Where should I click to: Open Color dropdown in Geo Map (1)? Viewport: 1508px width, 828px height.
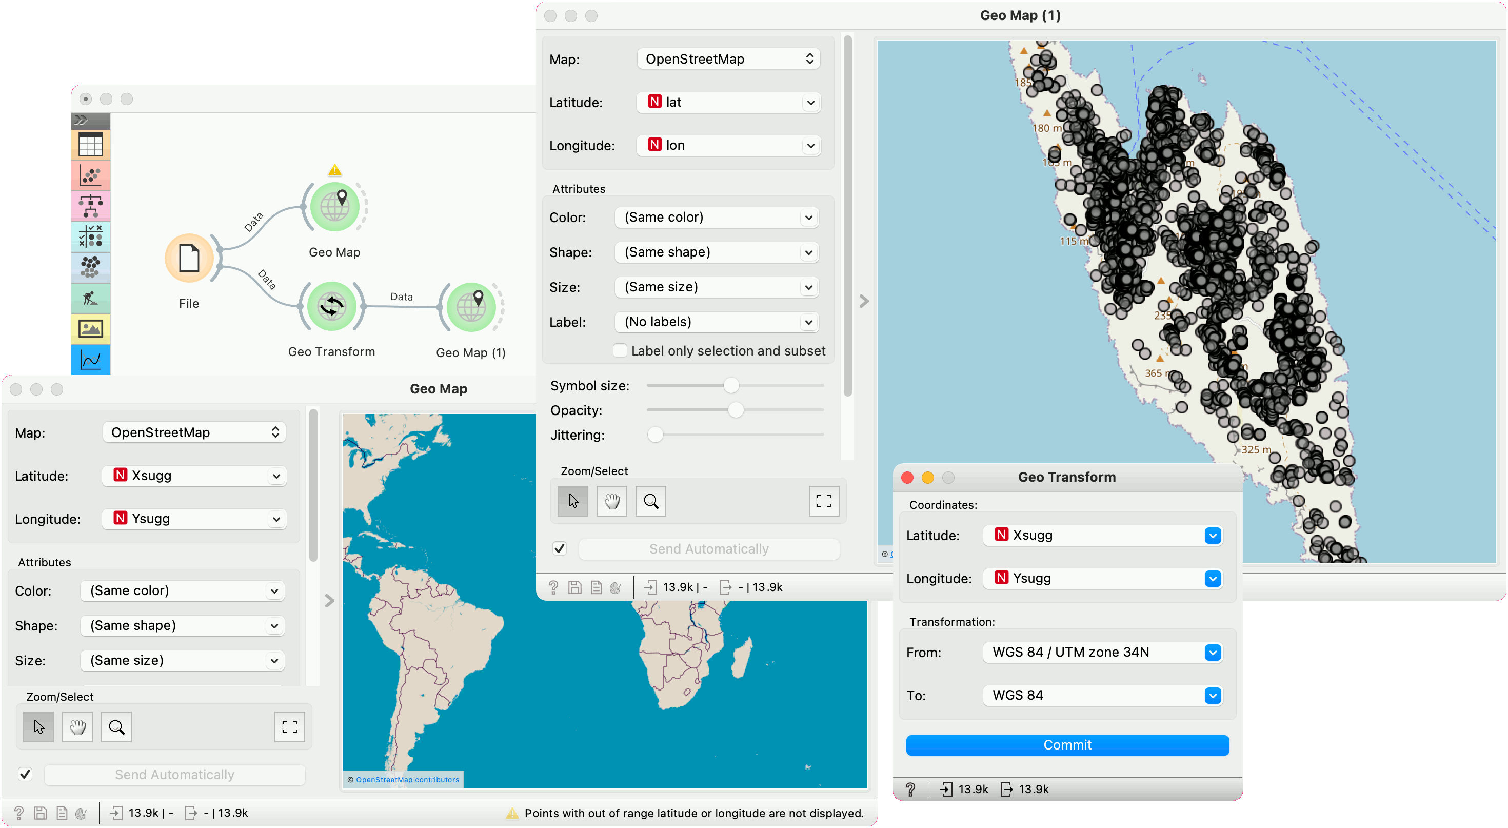pyautogui.click(x=717, y=217)
